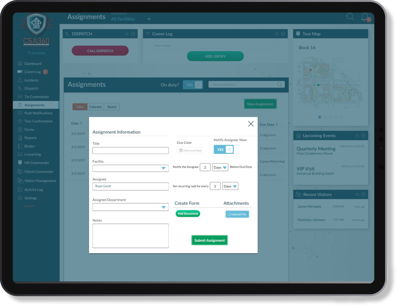Open the Facility dropdown in the form

164,168
